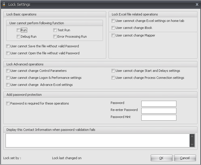Click the Password Hint input field
Screen dimensions: 201x165
[159, 118]
